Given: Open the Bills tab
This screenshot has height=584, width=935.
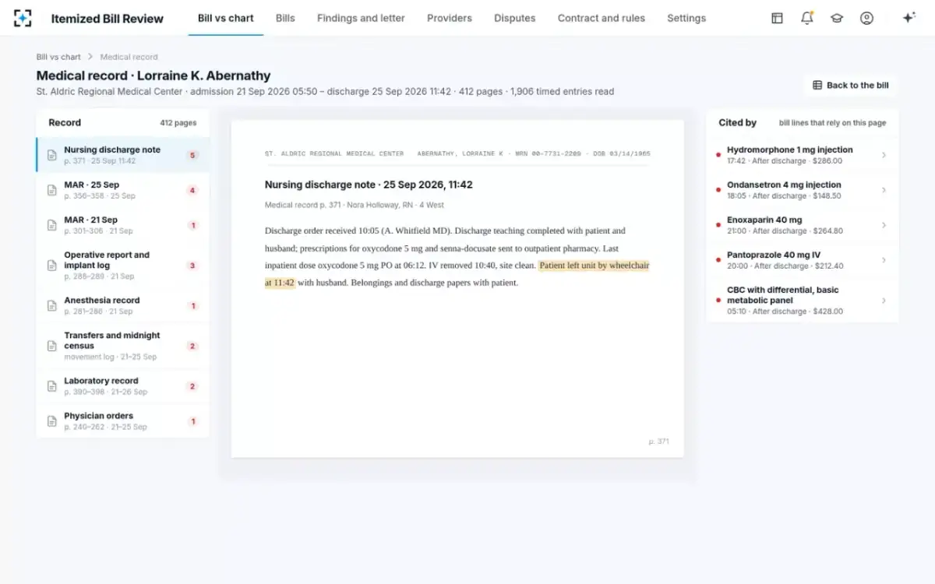Looking at the screenshot, I should pos(285,18).
